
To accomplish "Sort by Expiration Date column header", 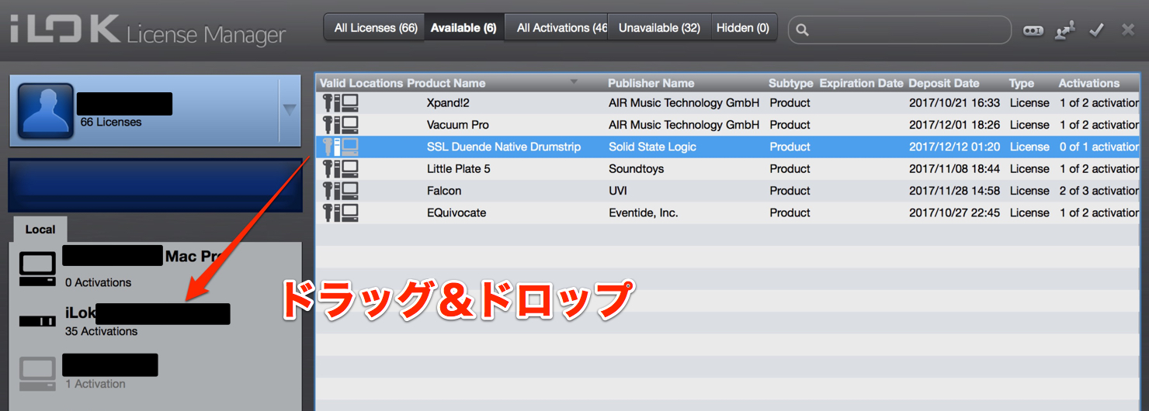I will 861,83.
